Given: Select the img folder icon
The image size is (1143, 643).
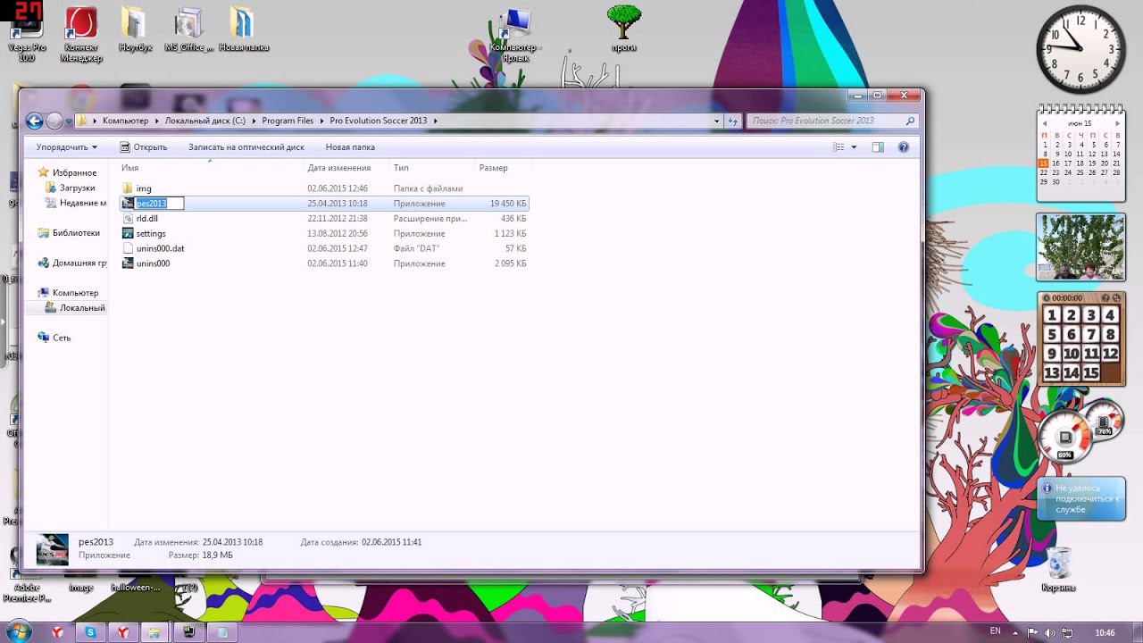Looking at the screenshot, I should point(127,188).
